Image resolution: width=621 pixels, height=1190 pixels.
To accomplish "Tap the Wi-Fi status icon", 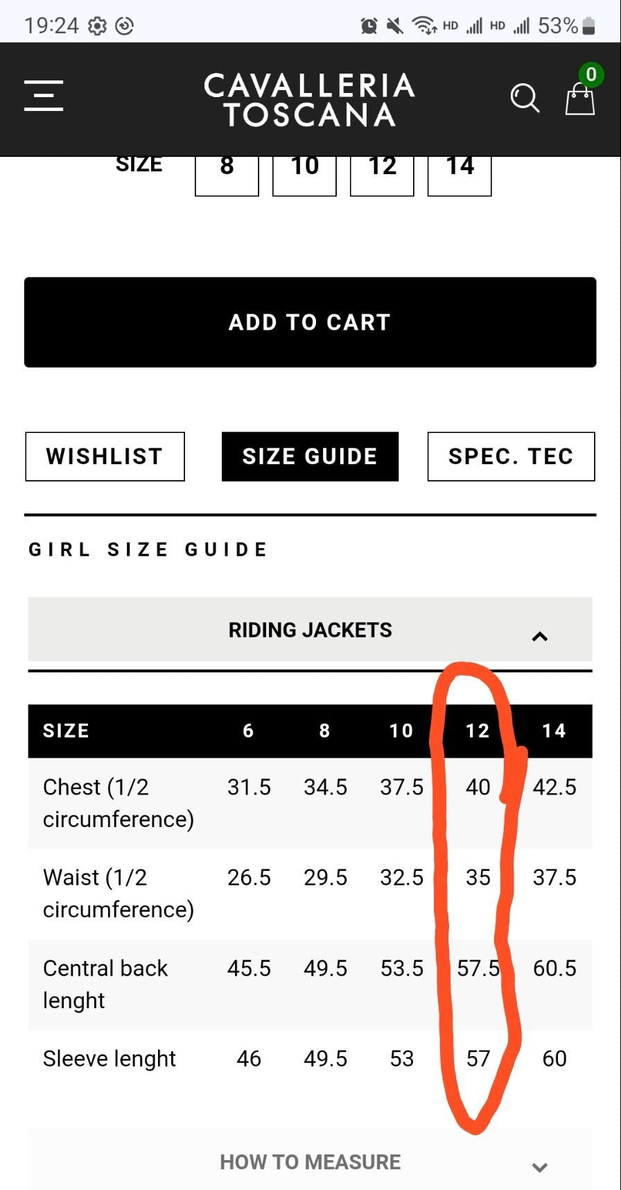I will 423,26.
